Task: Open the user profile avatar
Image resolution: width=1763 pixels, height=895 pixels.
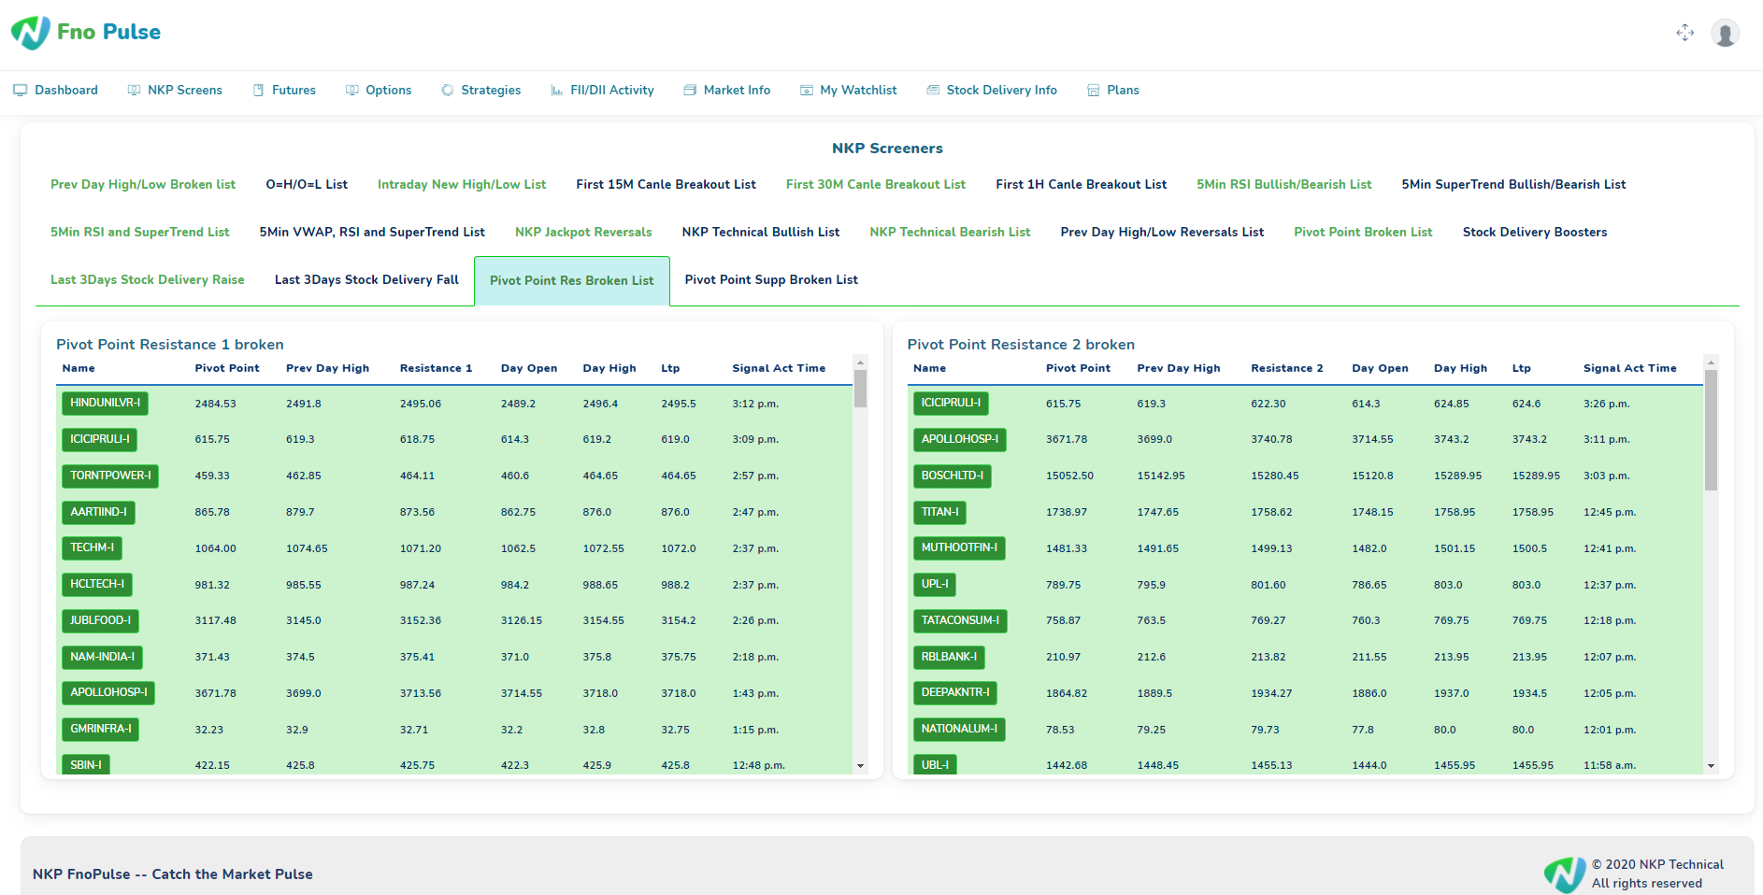Action: [x=1725, y=33]
